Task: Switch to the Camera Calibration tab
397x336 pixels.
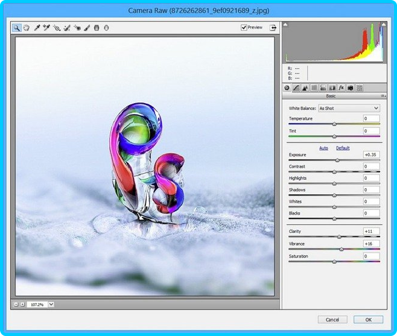Action: [351, 88]
